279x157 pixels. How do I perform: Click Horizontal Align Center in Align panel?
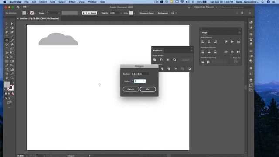click(209, 42)
